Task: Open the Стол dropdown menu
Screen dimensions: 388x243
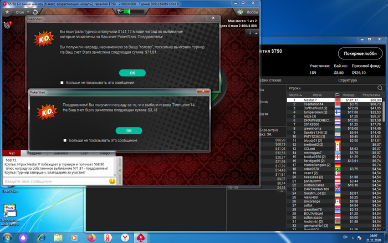Action: tap(22, 12)
